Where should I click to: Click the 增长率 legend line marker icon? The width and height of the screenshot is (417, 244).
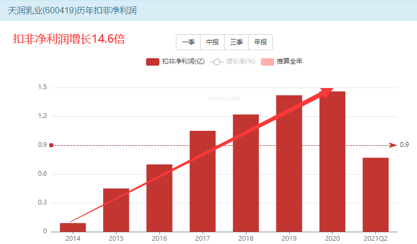click(x=217, y=62)
